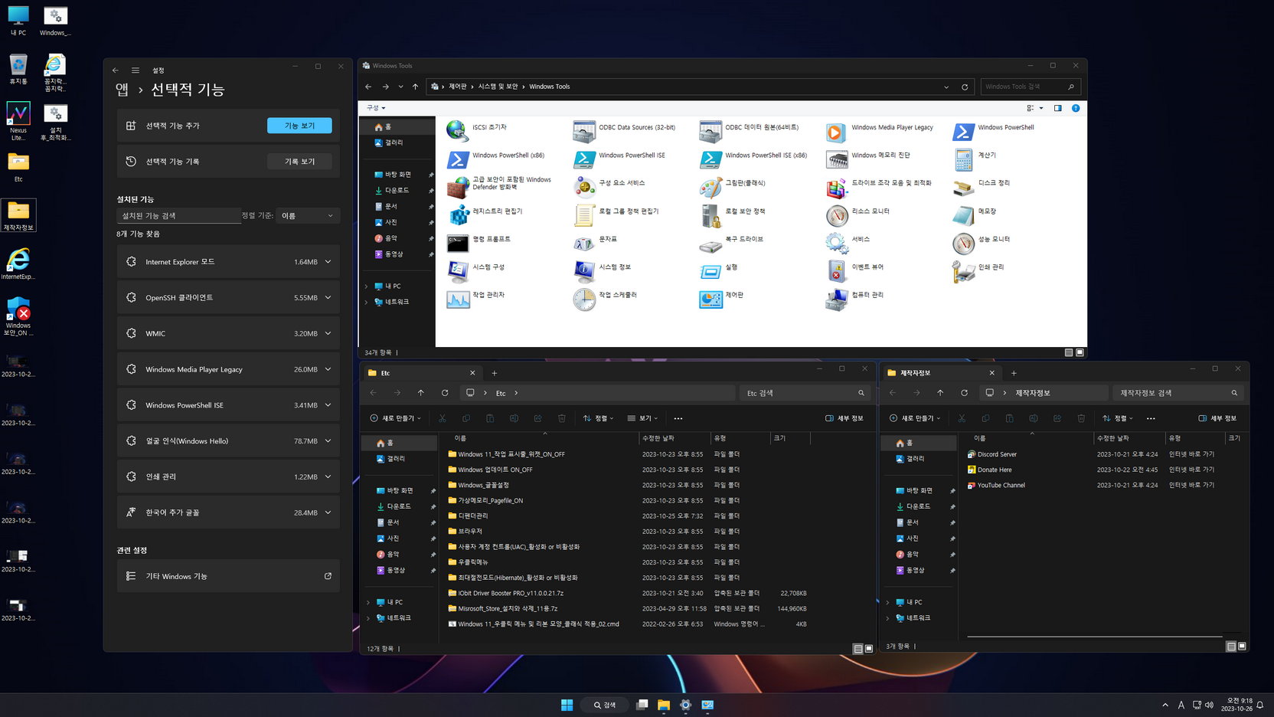Open 이벤트 뷰어 icon
The height and width of the screenshot is (717, 1274).
click(x=836, y=270)
